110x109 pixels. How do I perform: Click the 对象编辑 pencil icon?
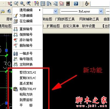[16, 16]
